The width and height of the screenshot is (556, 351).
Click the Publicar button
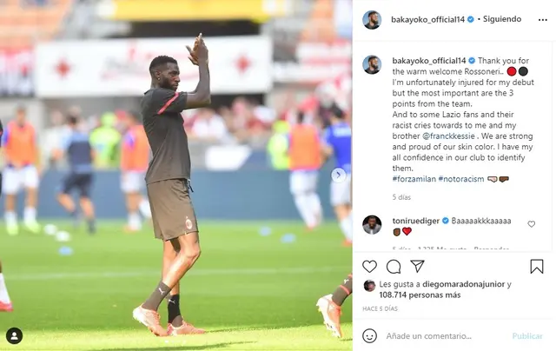(x=527, y=335)
